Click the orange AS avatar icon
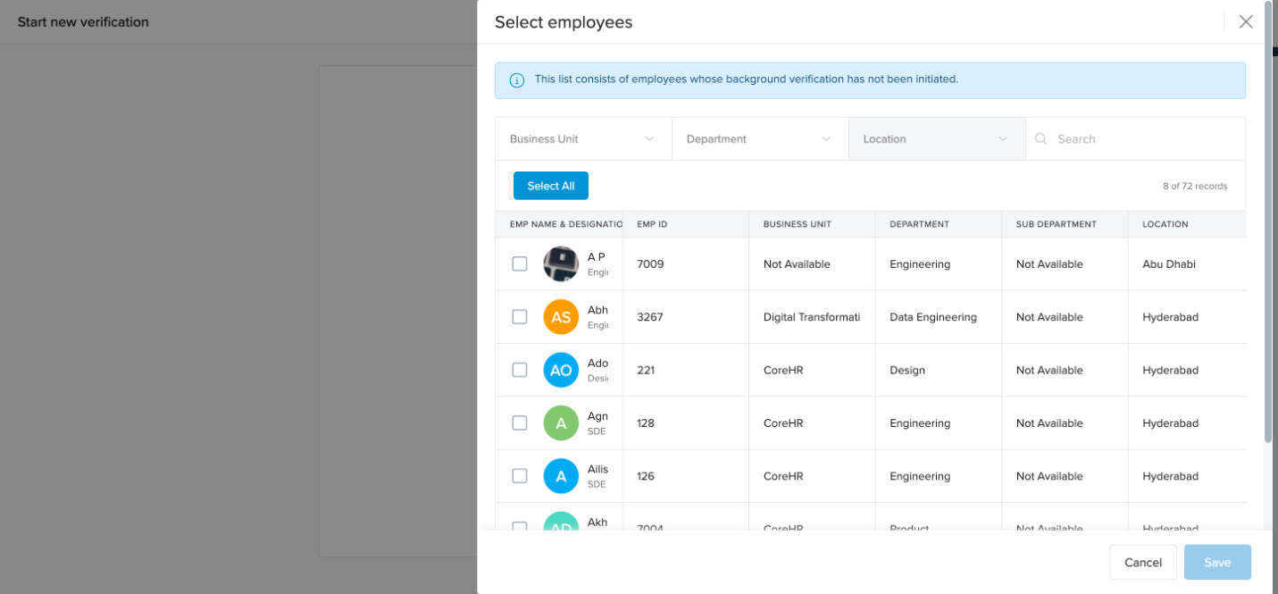 click(561, 317)
